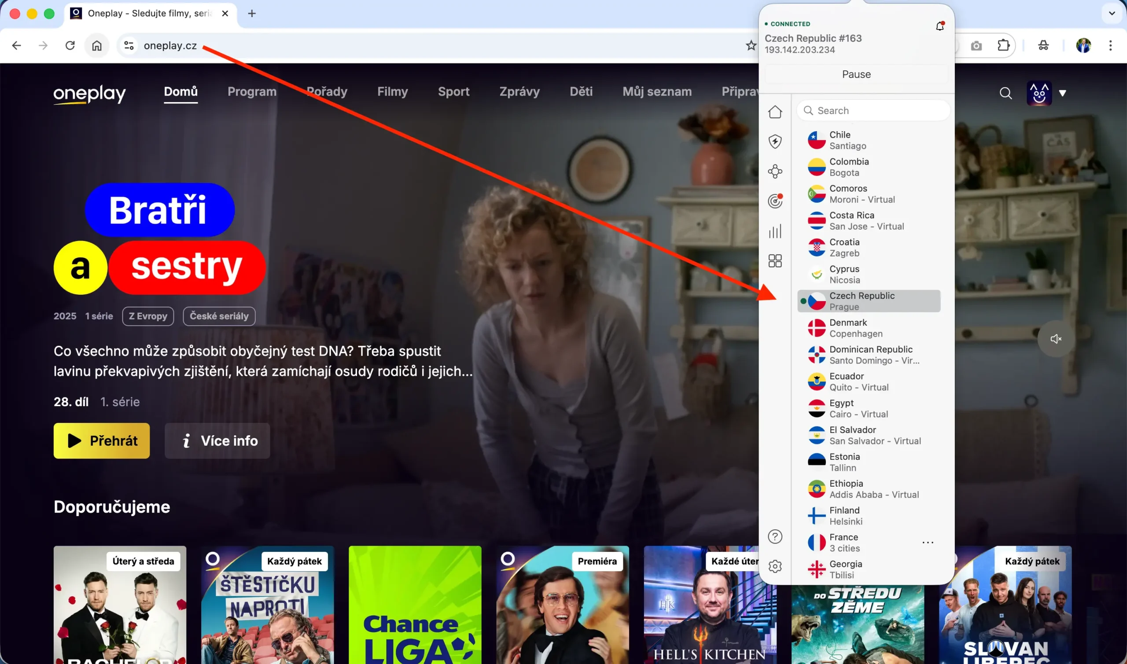The height and width of the screenshot is (664, 1127).
Task: Unmute the trailer volume control
Action: coord(1056,339)
